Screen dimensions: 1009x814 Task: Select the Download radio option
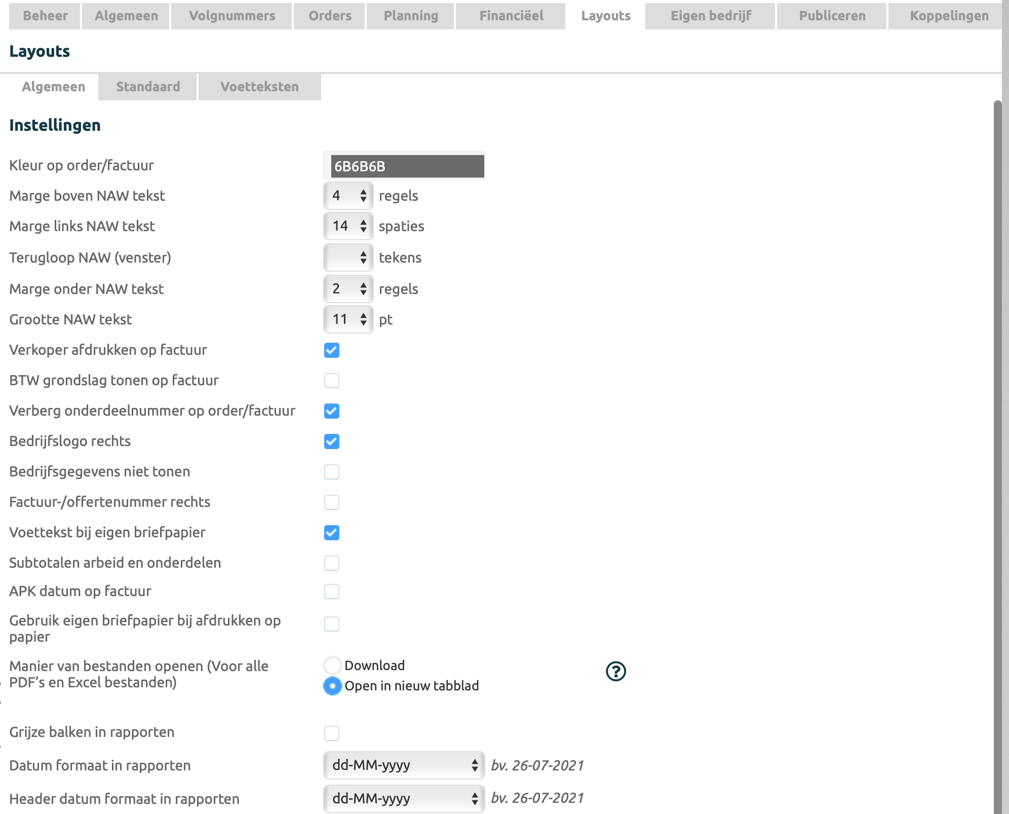332,665
